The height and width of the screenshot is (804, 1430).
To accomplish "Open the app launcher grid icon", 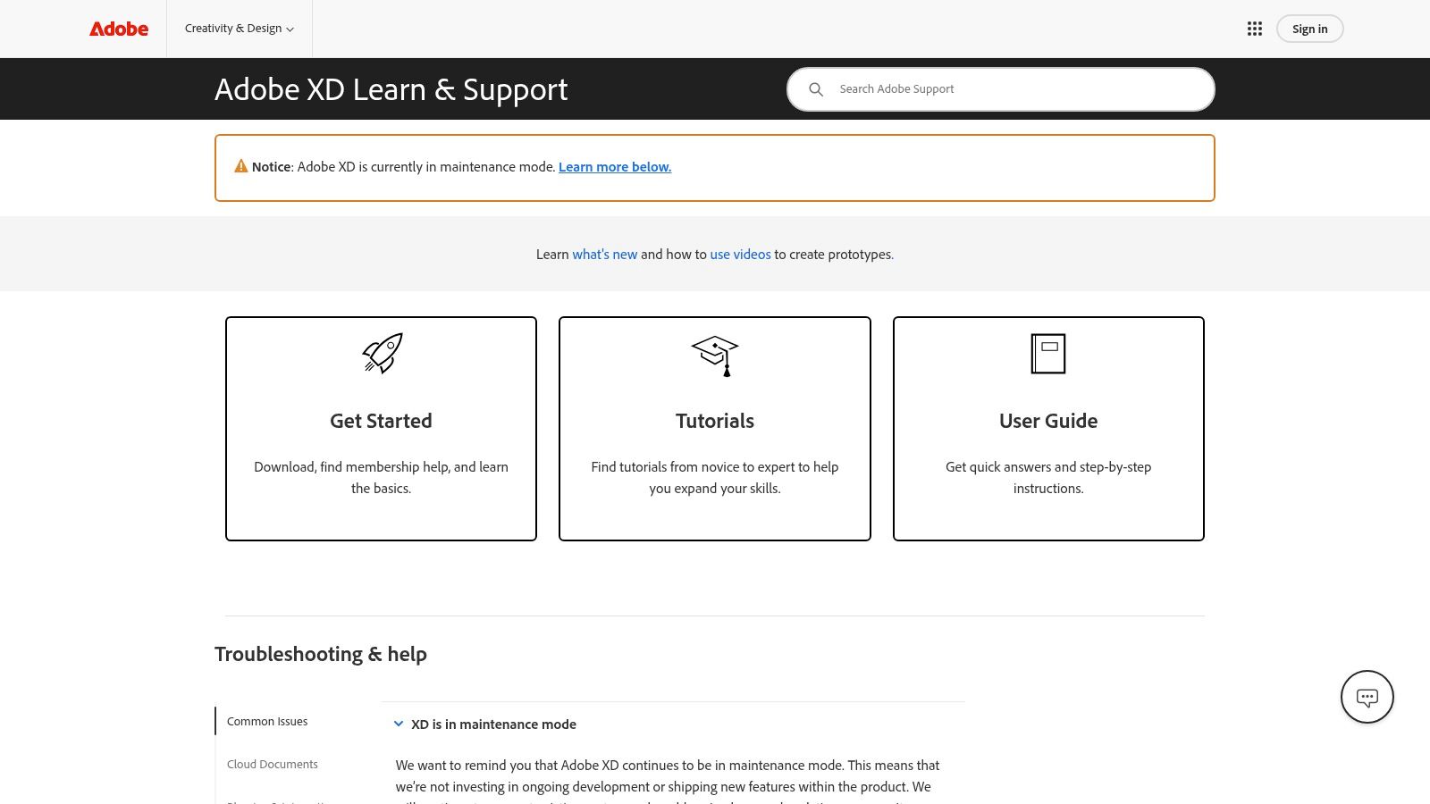I will tap(1255, 29).
